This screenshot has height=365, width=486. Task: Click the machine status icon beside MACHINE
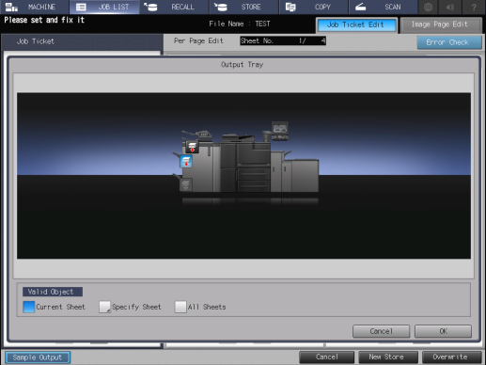(11, 7)
